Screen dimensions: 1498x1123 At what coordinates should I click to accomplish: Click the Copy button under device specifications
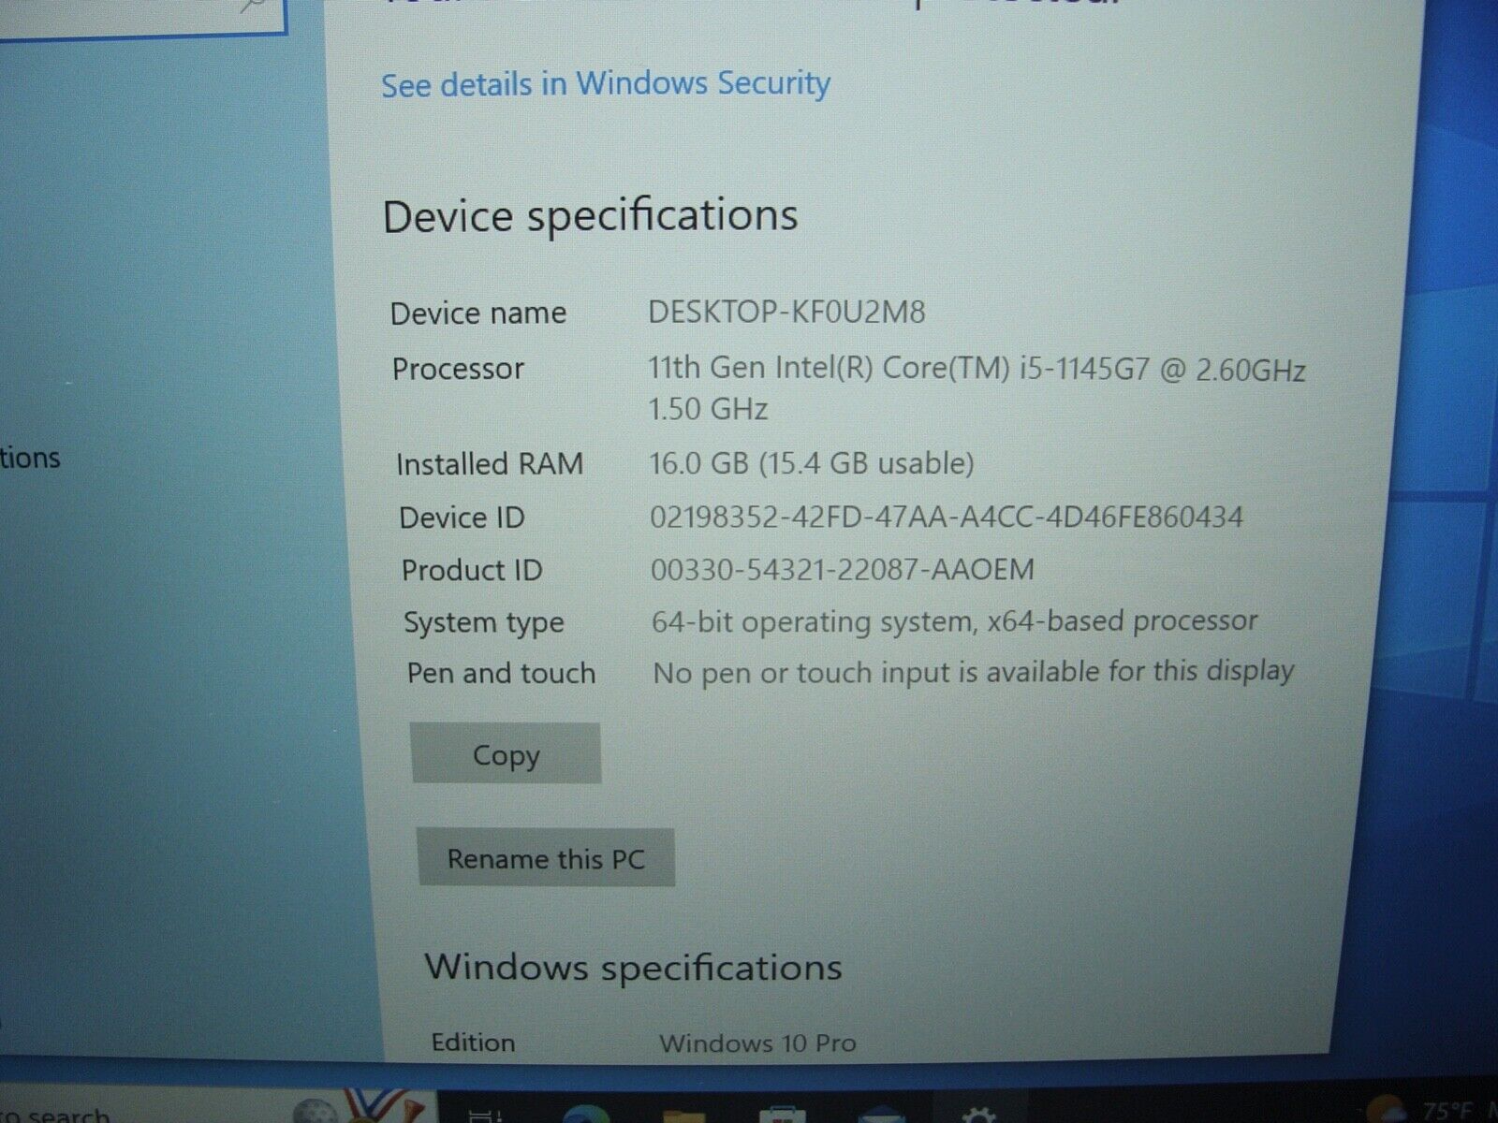pyautogui.click(x=506, y=753)
